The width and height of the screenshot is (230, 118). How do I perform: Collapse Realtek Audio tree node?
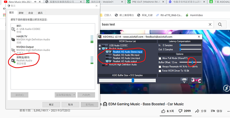pos(100,49)
